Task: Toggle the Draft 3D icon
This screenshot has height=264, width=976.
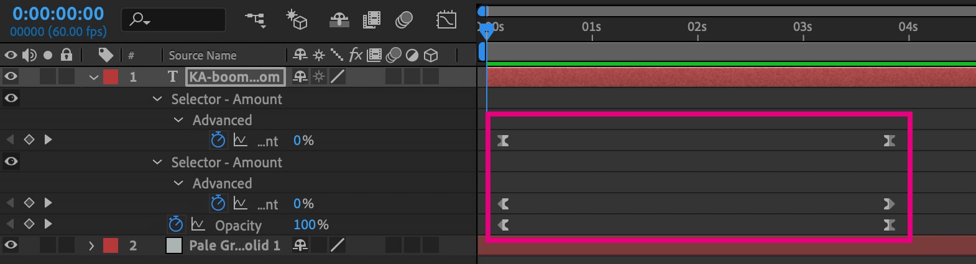Action: [x=297, y=20]
